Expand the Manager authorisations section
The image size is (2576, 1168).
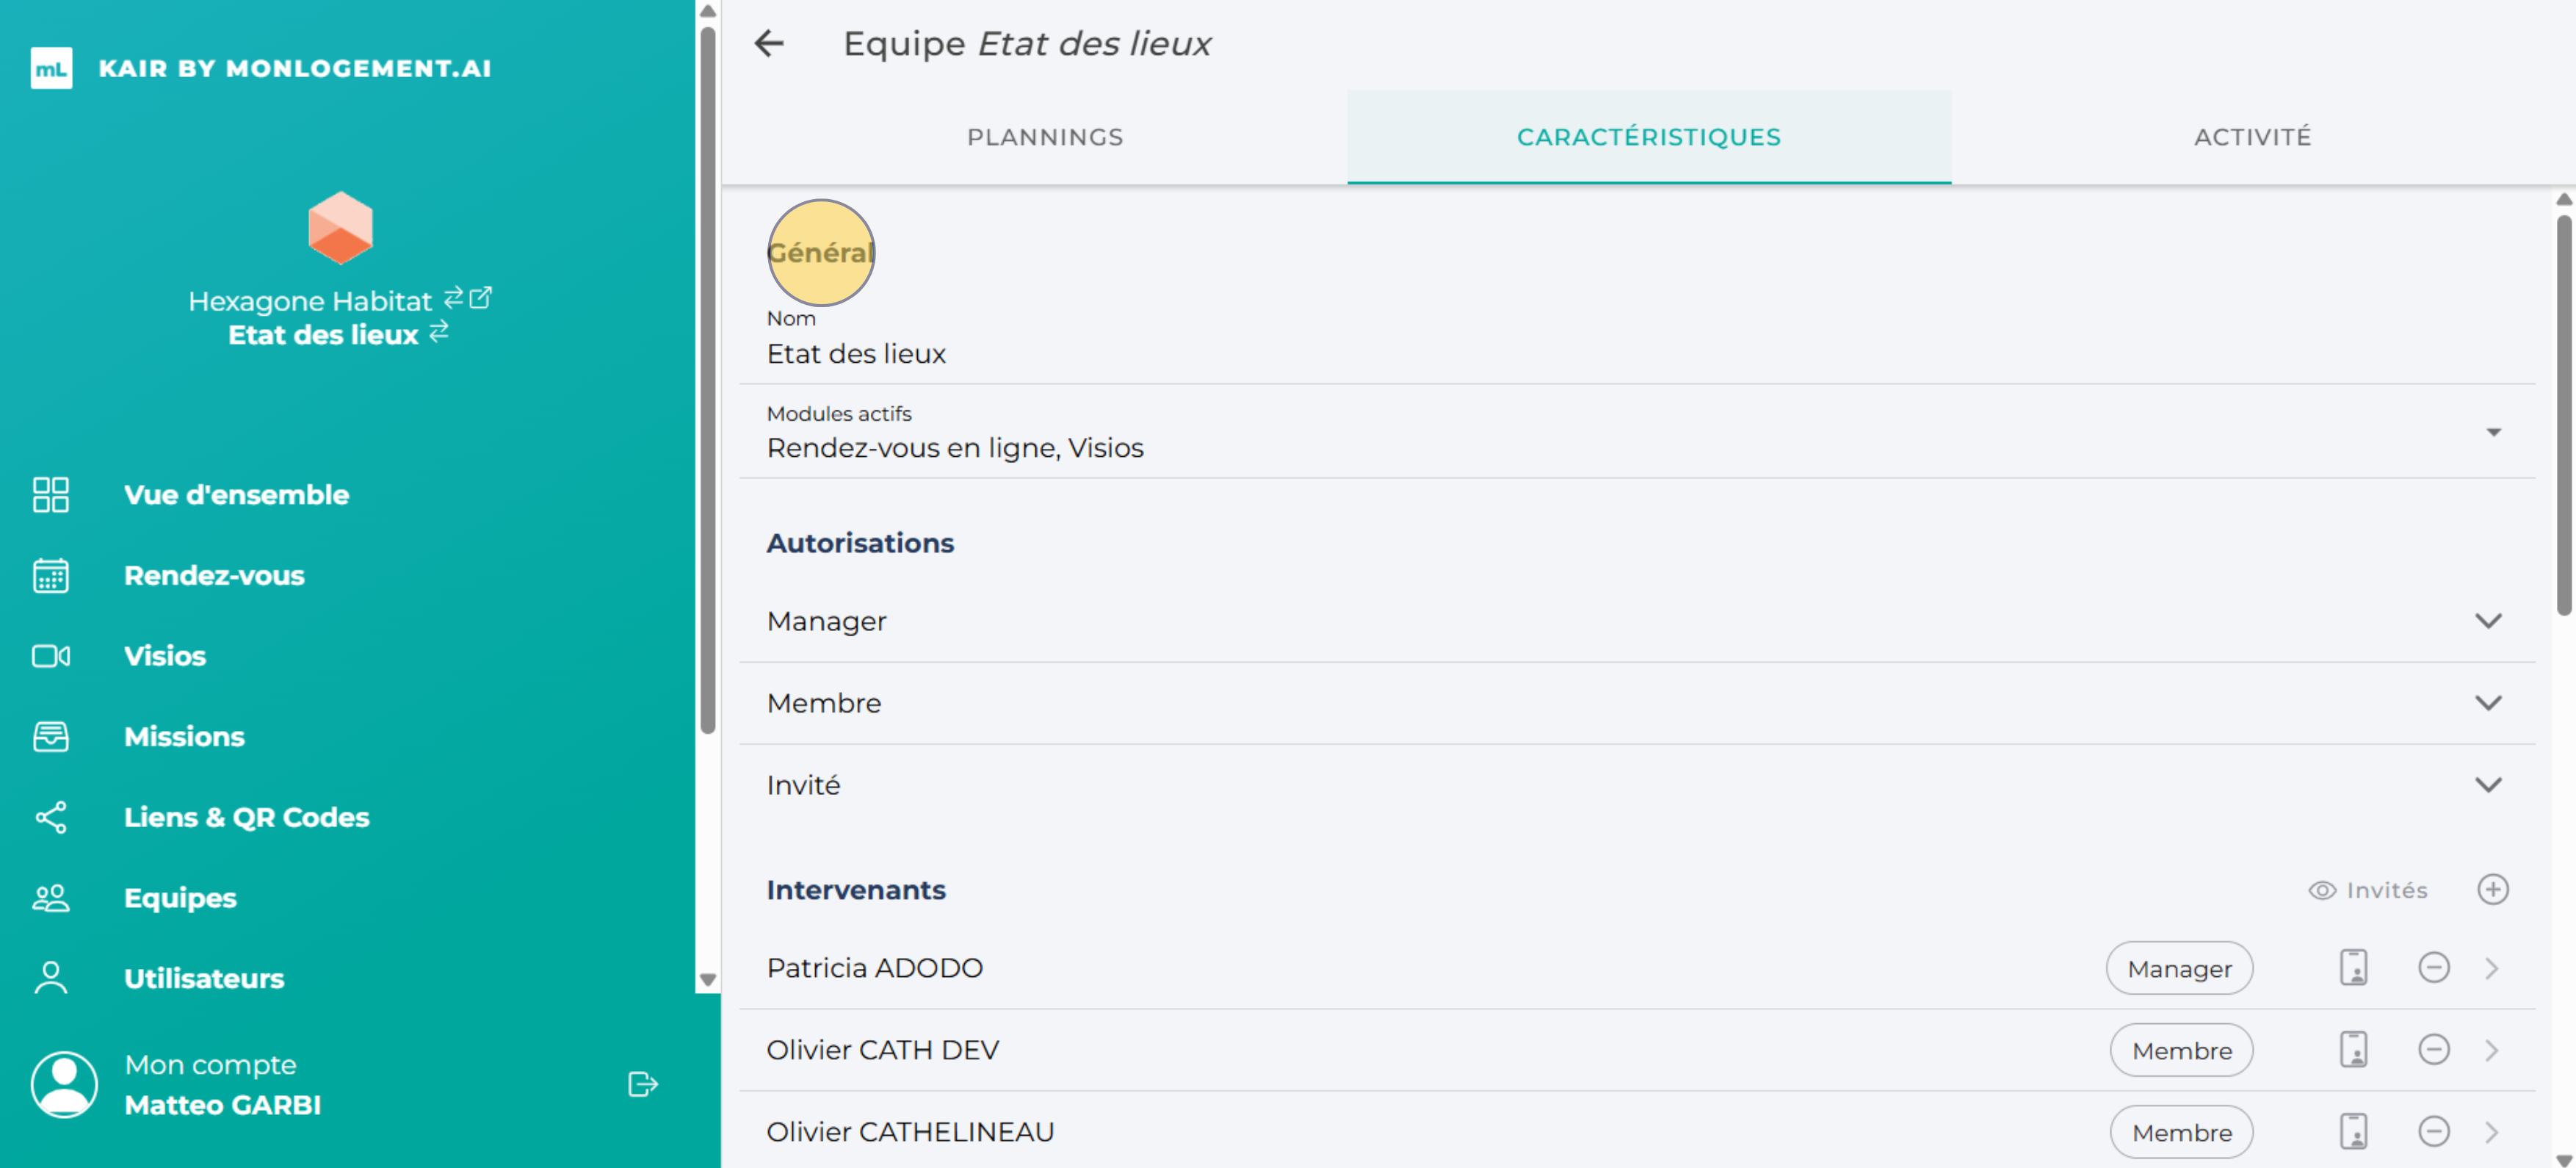point(2488,621)
